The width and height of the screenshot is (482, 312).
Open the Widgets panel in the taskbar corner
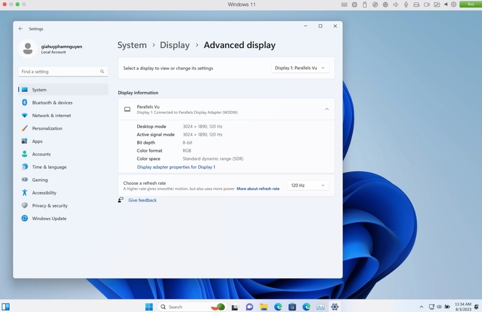click(x=5, y=307)
